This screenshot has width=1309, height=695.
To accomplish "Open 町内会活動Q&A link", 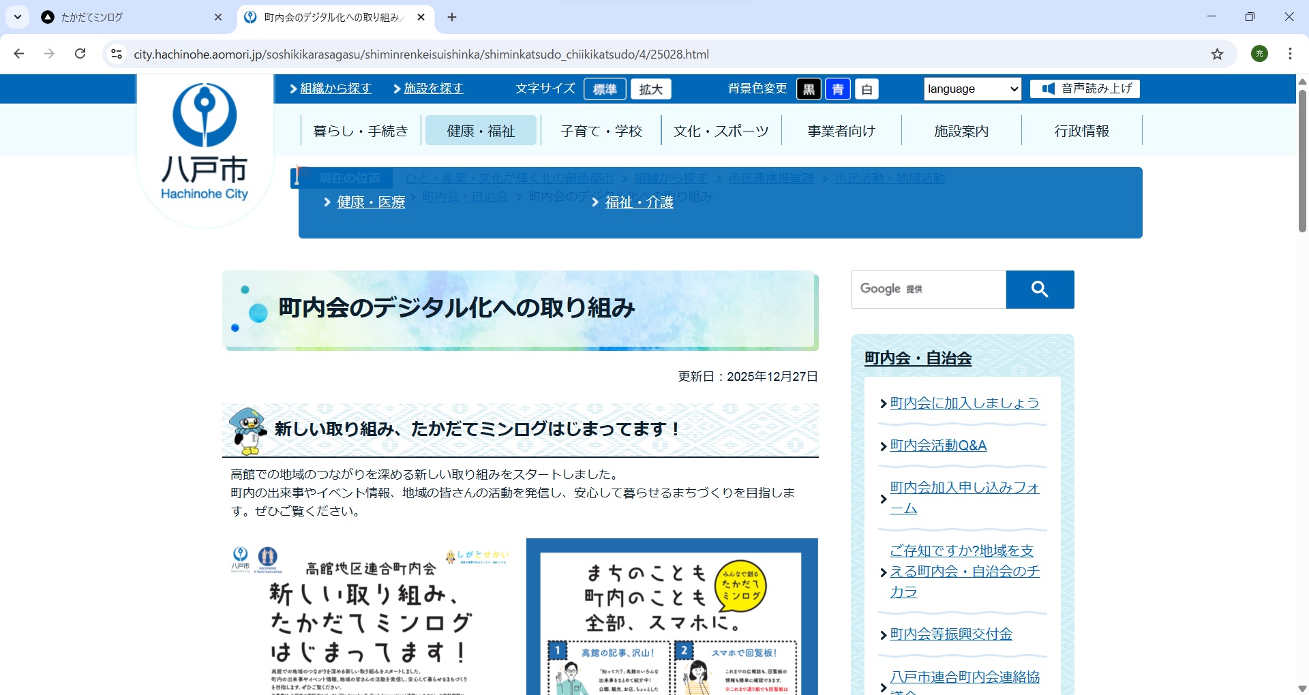I will click(938, 446).
